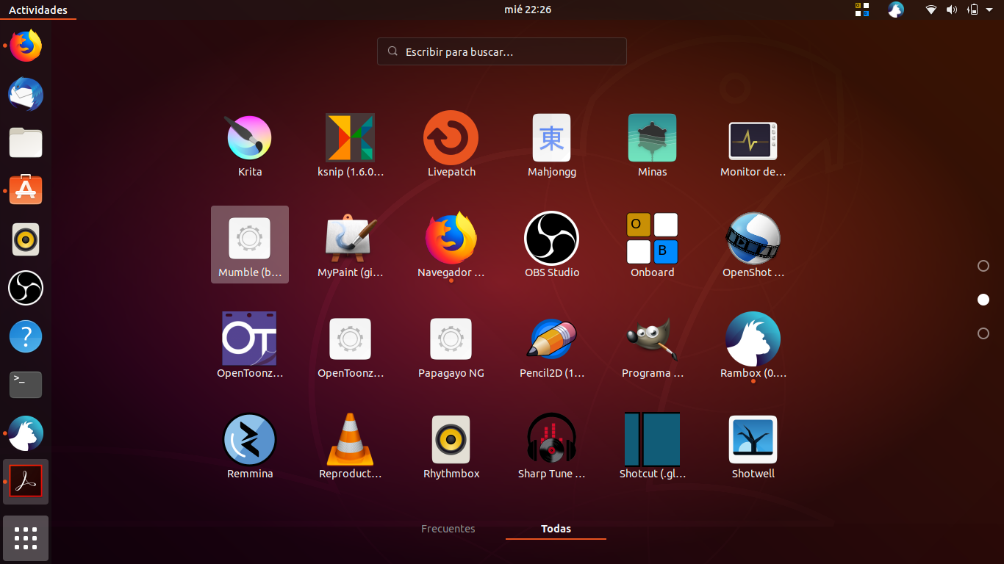Click the battery icon in top bar

(x=972, y=10)
